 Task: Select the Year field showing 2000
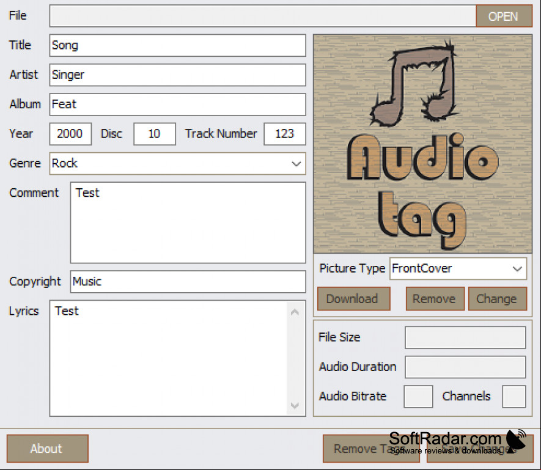pyautogui.click(x=70, y=134)
